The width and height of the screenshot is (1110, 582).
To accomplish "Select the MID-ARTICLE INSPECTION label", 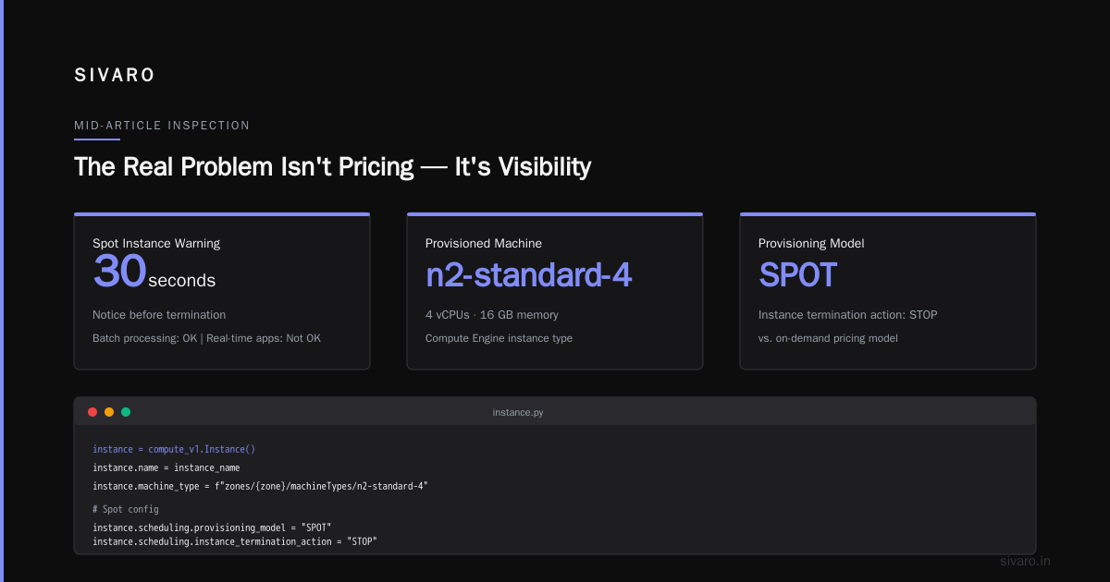I will pyautogui.click(x=162, y=126).
